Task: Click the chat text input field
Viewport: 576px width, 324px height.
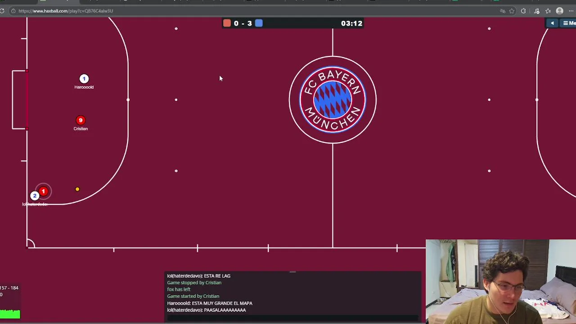Action: [x=292, y=318]
